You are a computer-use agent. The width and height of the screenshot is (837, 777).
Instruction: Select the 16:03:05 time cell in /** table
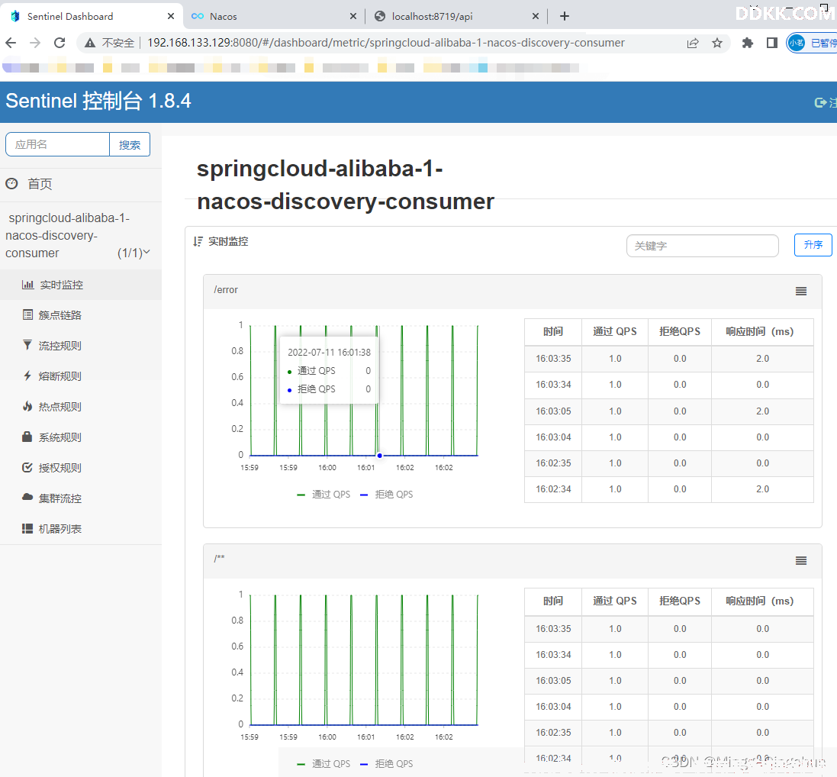tap(553, 681)
